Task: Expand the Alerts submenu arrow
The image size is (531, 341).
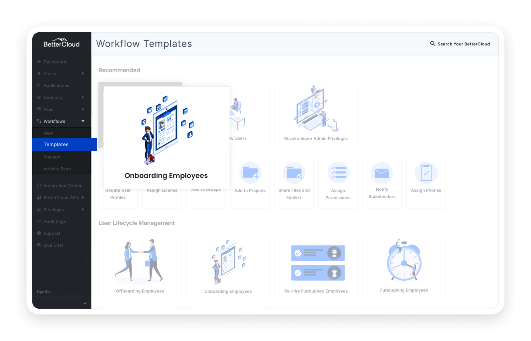Action: 83,74
